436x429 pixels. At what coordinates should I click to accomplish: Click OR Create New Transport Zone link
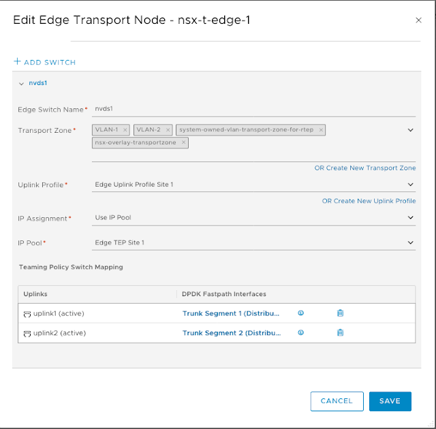tap(364, 168)
